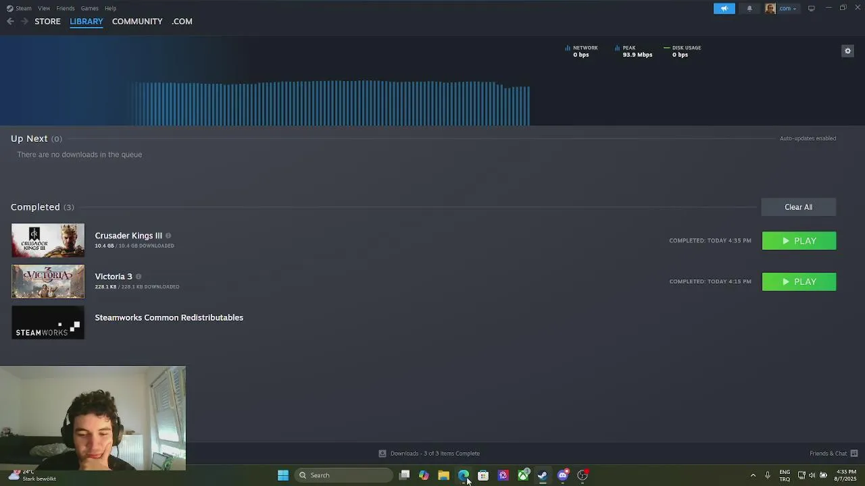
Task: Open the View menu
Action: pos(44,8)
